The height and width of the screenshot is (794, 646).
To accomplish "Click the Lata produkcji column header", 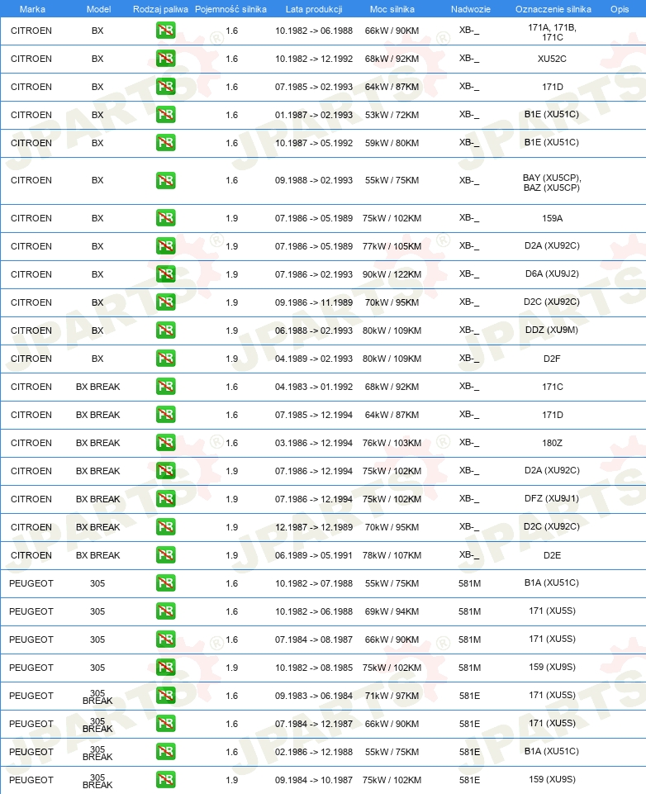I will click(x=314, y=9).
